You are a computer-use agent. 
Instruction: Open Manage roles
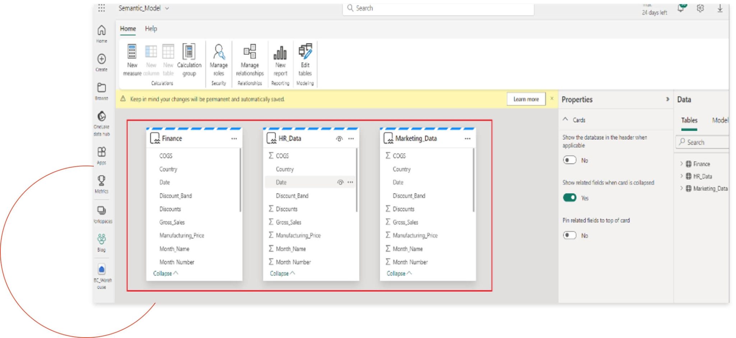(x=218, y=60)
